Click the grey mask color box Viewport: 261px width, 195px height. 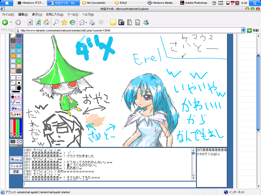click(13, 142)
